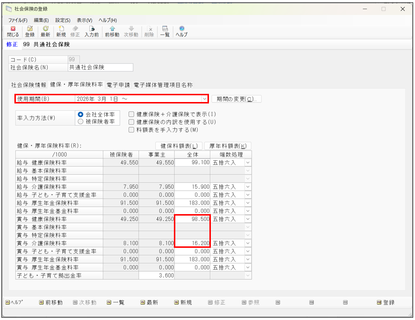Select the 被保険者率 radio button
The width and height of the screenshot is (415, 320).
[x=81, y=122]
